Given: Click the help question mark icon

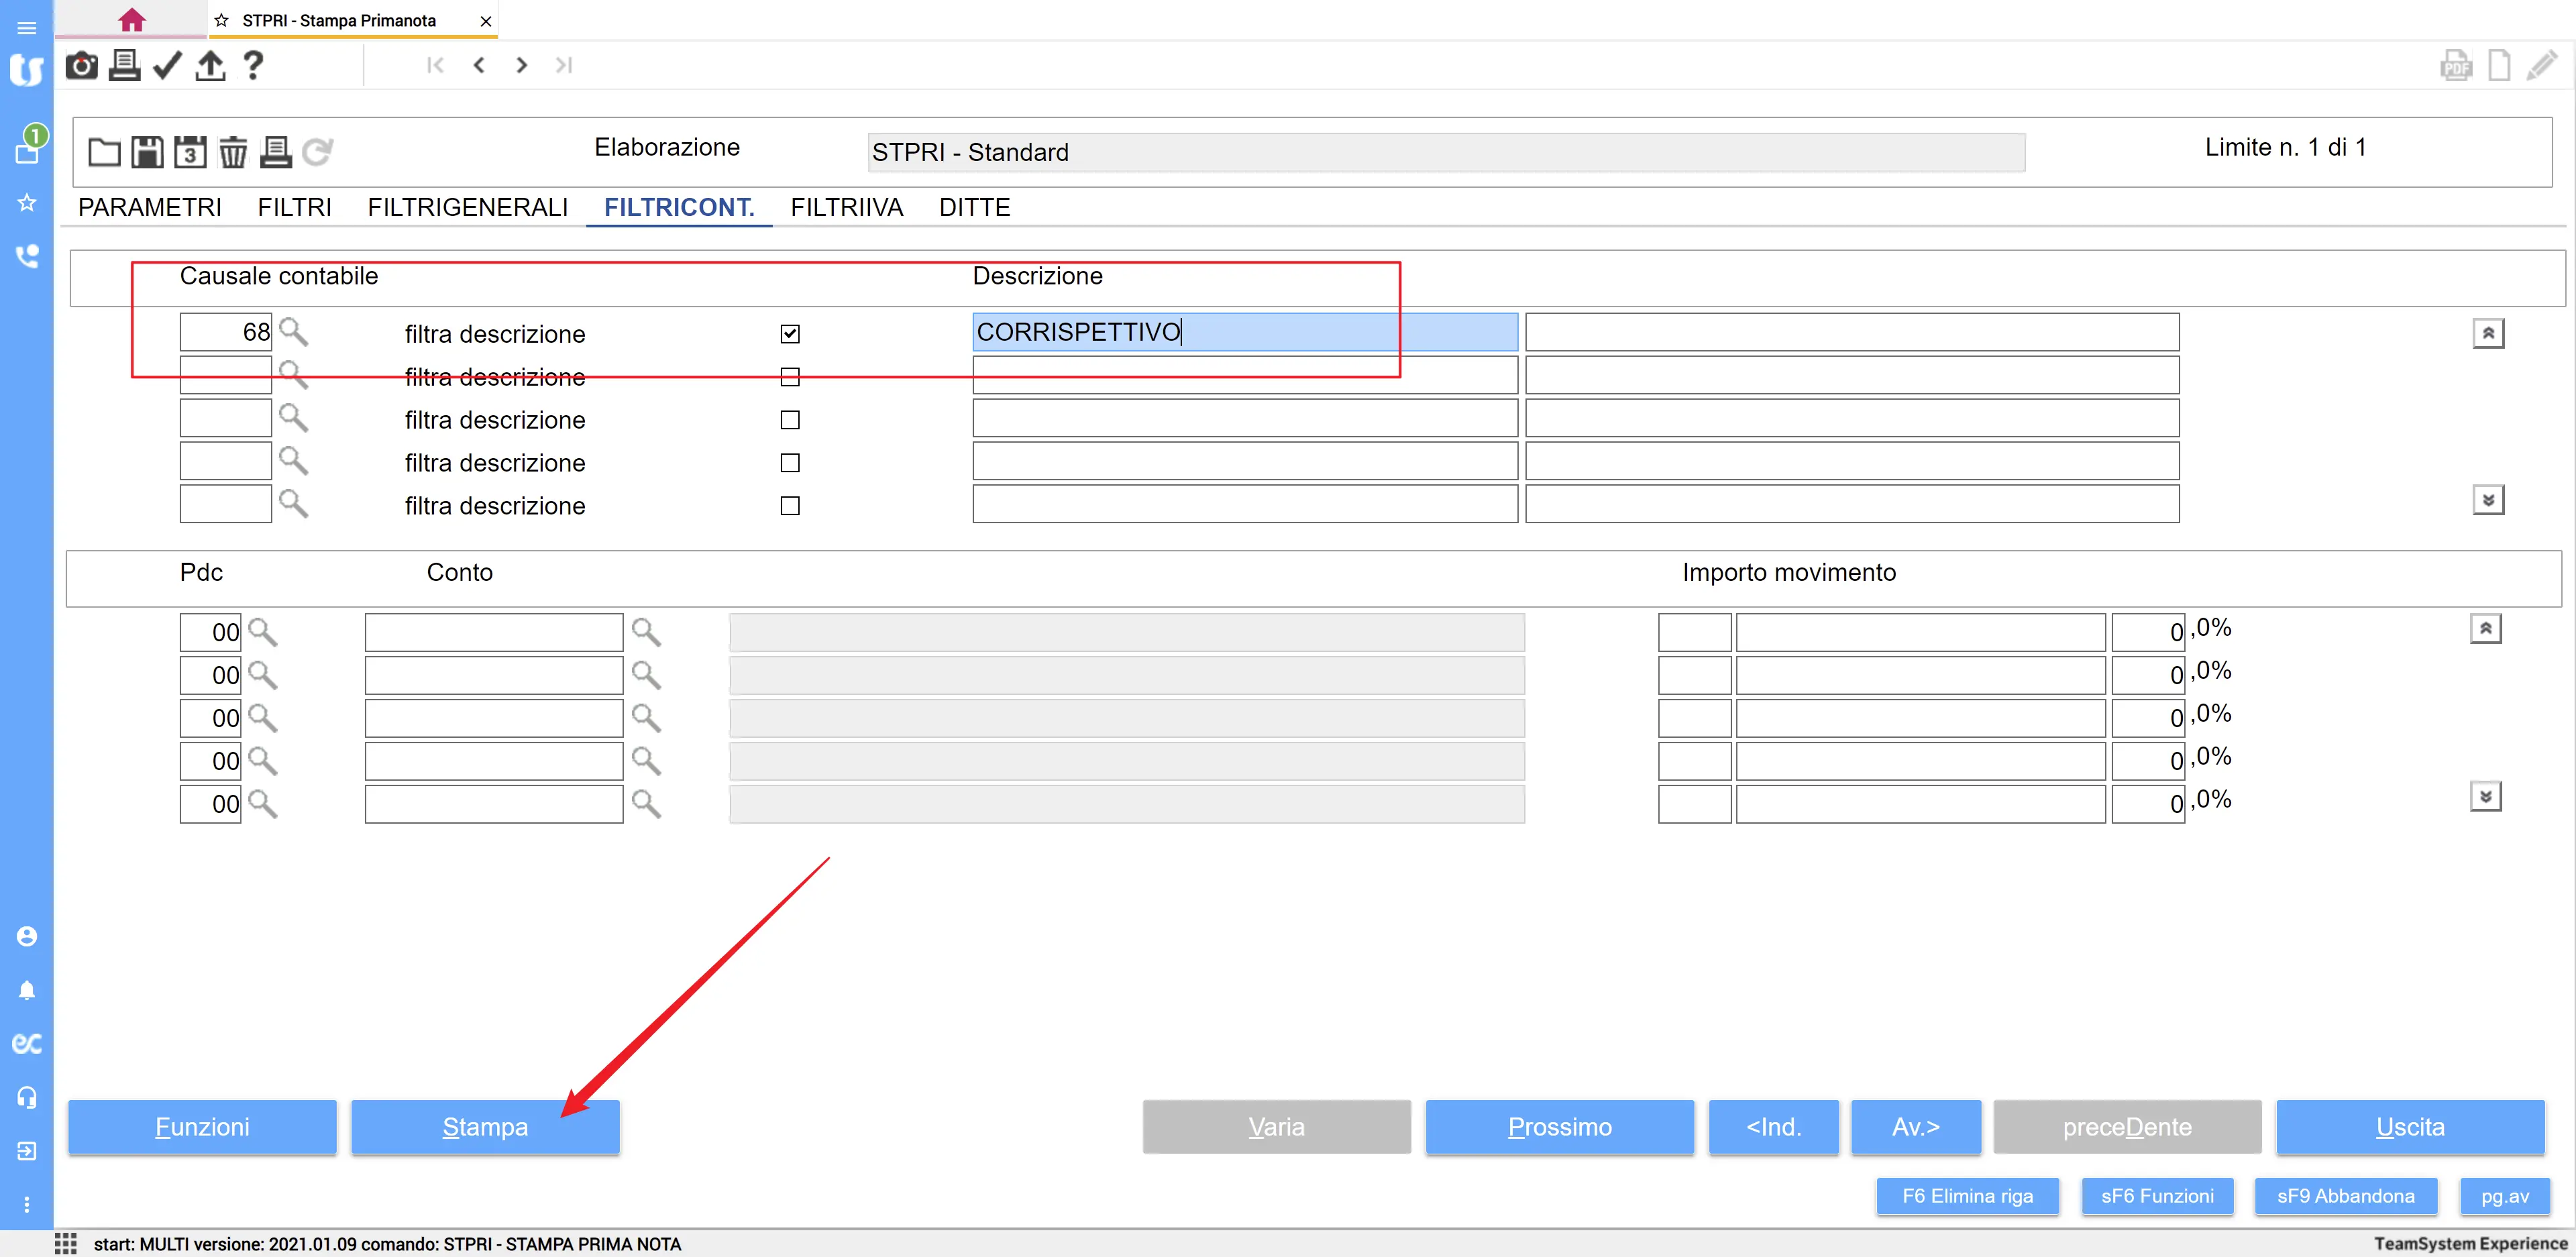Looking at the screenshot, I should click(253, 66).
